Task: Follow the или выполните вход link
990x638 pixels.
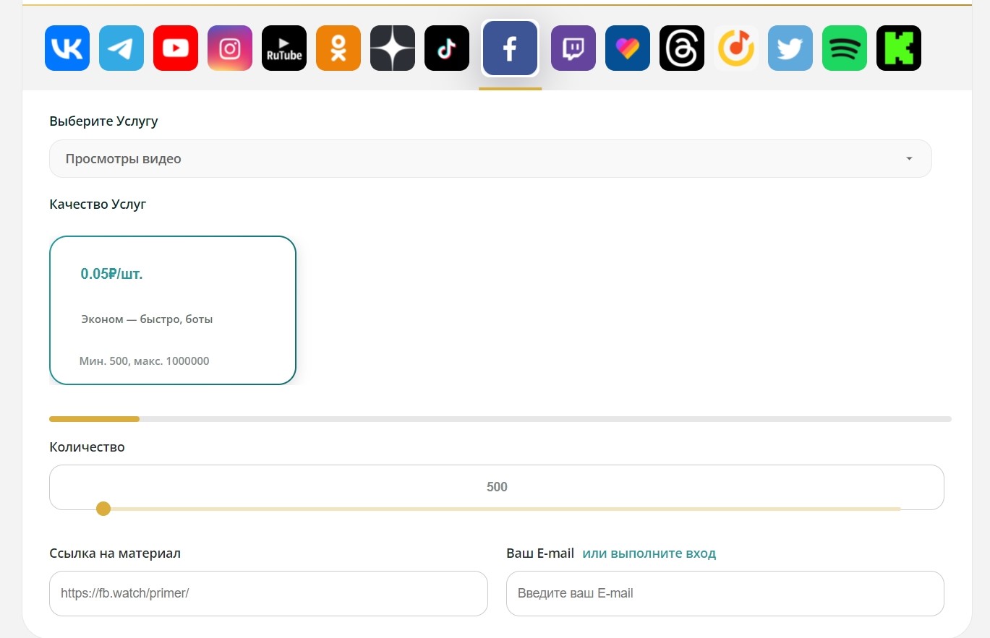Action: [649, 553]
